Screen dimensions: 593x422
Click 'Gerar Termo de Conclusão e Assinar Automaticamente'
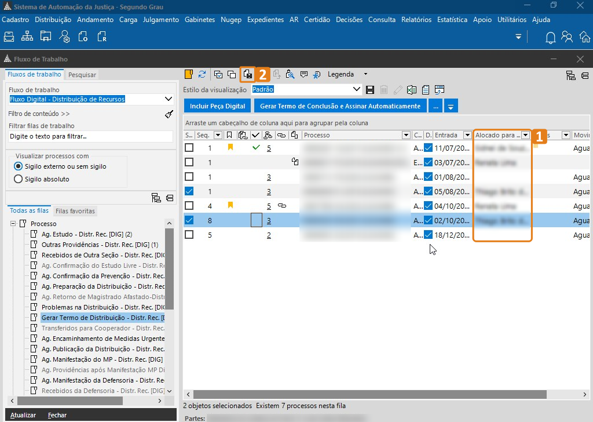pos(341,106)
